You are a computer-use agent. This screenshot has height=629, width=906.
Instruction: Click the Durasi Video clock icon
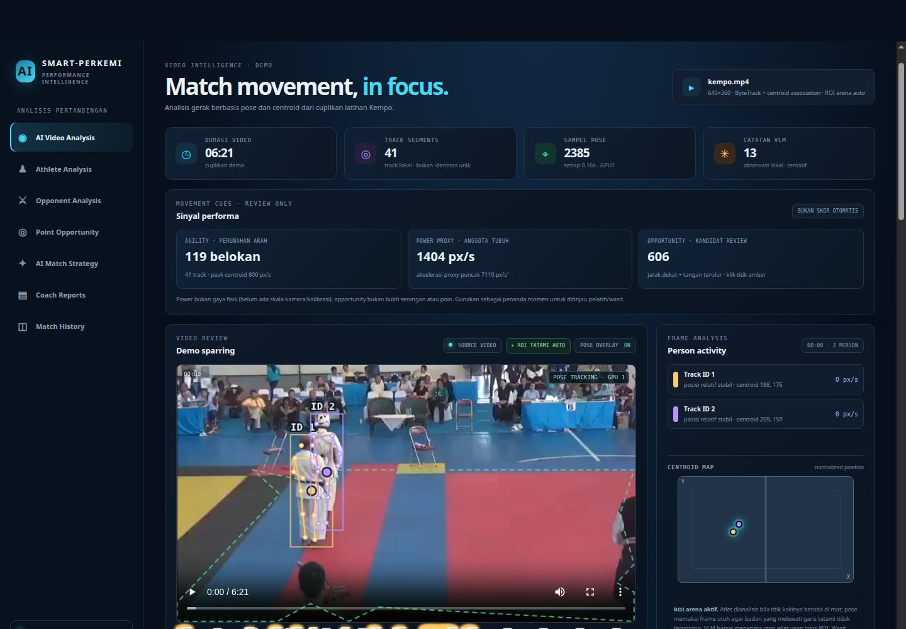coord(186,154)
